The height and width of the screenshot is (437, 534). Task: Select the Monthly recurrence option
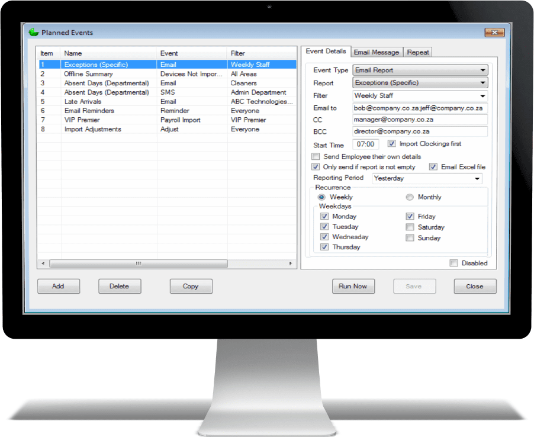(410, 197)
